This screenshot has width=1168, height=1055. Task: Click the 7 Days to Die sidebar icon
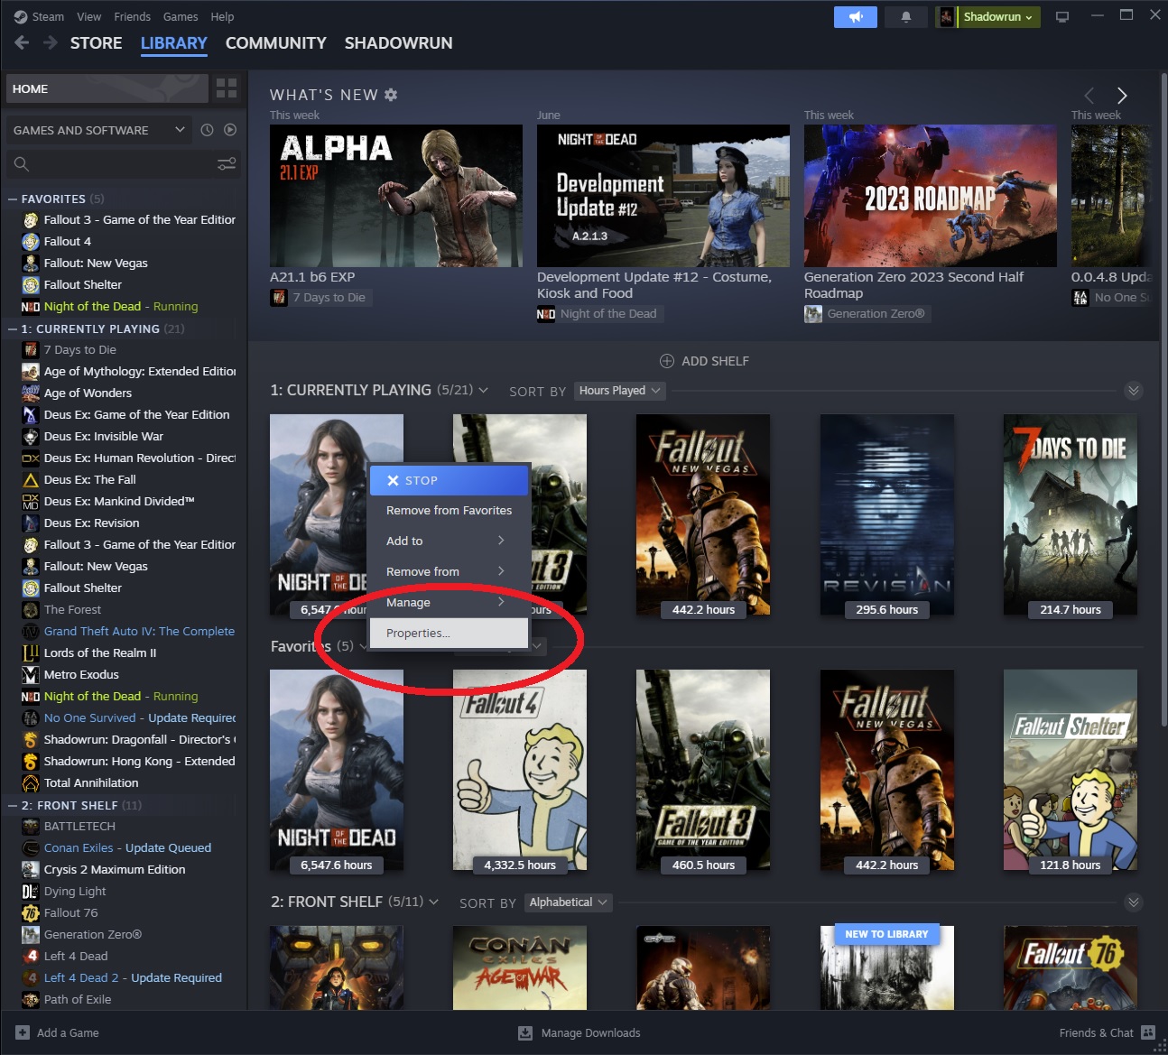pos(31,350)
